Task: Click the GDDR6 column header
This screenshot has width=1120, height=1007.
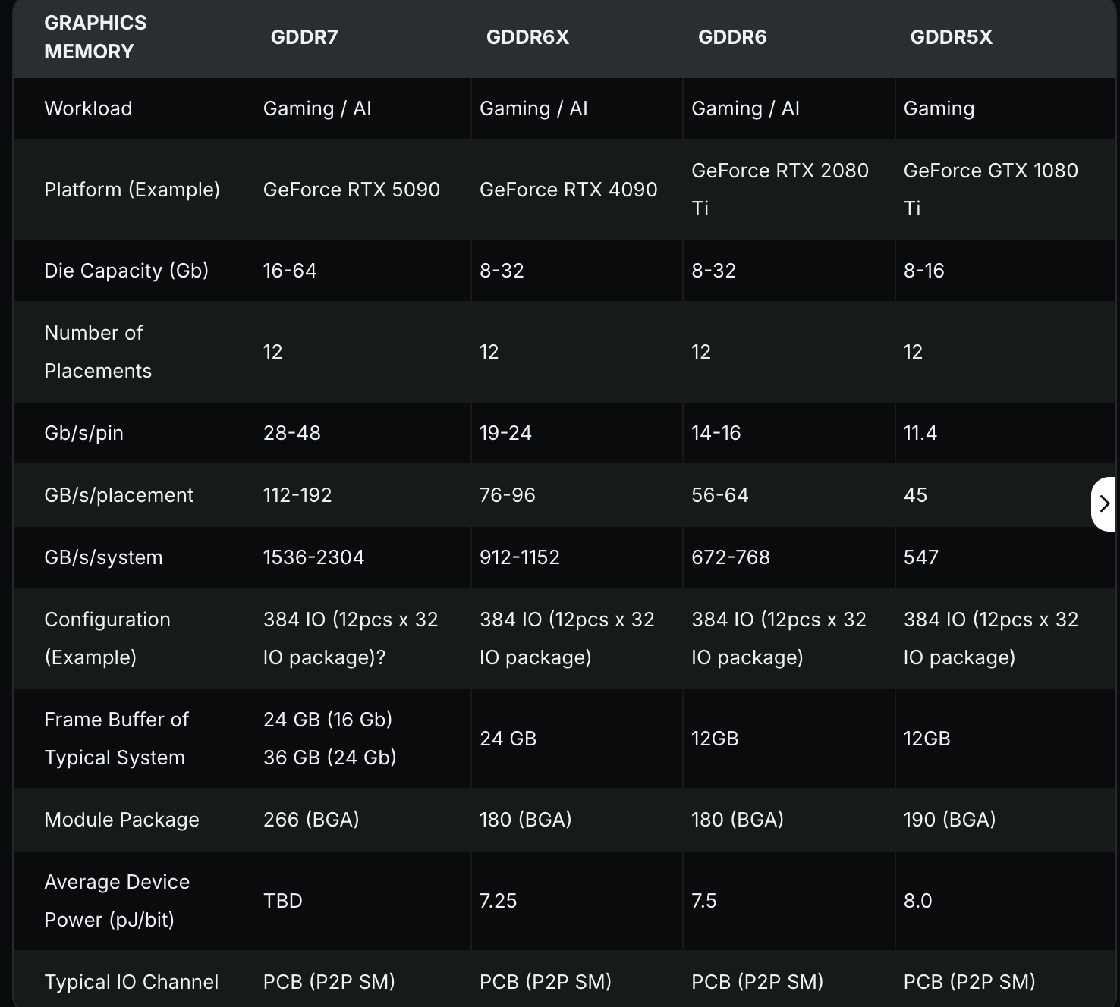Action: (732, 37)
